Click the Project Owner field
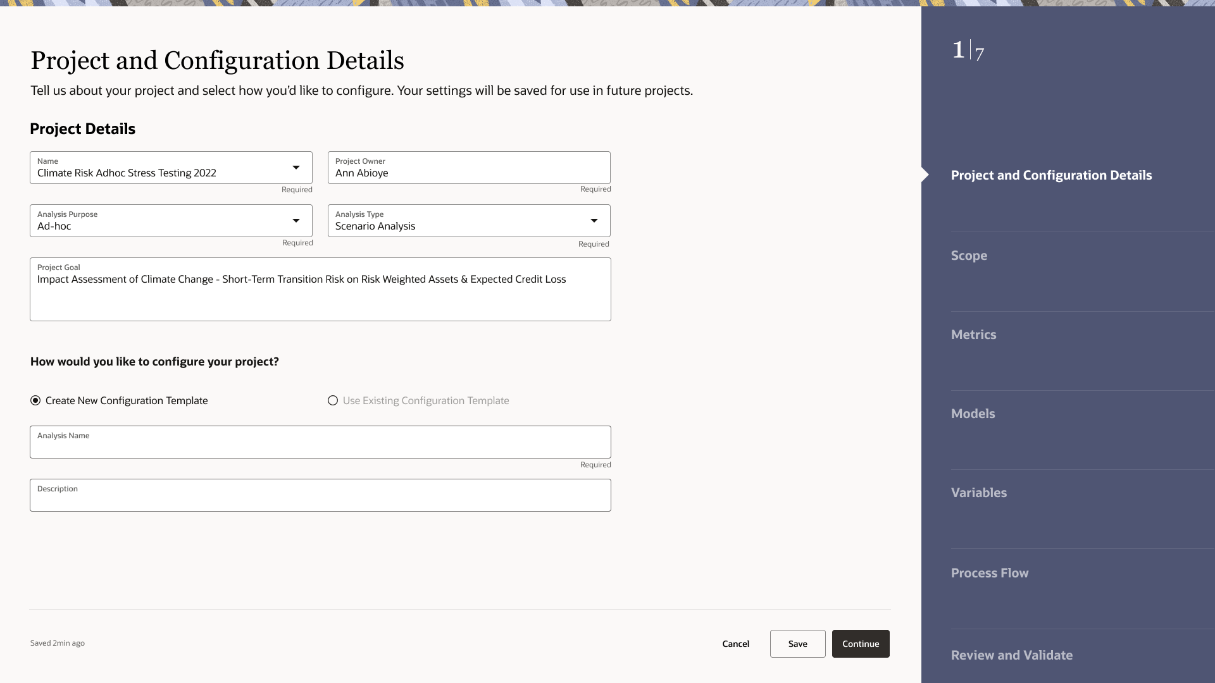The image size is (1215, 683). (469, 168)
